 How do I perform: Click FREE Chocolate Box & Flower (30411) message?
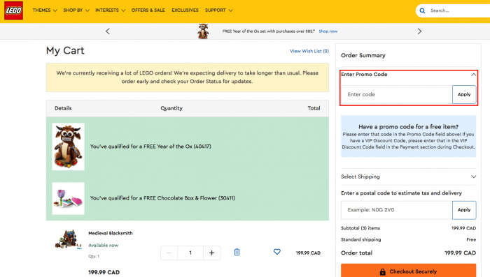[x=162, y=198]
